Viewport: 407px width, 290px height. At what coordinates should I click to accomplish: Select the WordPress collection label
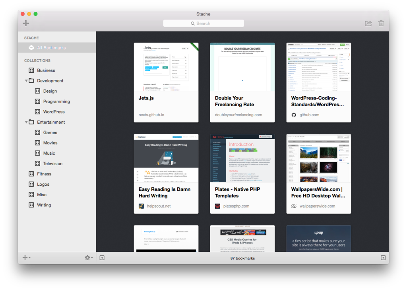(x=54, y=112)
